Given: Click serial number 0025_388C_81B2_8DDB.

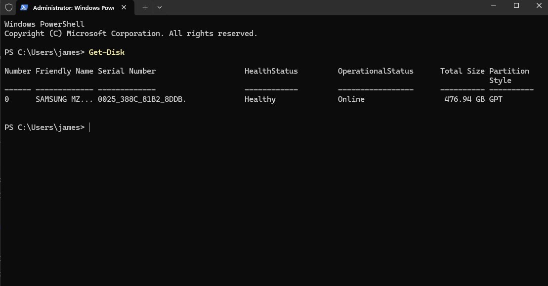Looking at the screenshot, I should [142, 99].
